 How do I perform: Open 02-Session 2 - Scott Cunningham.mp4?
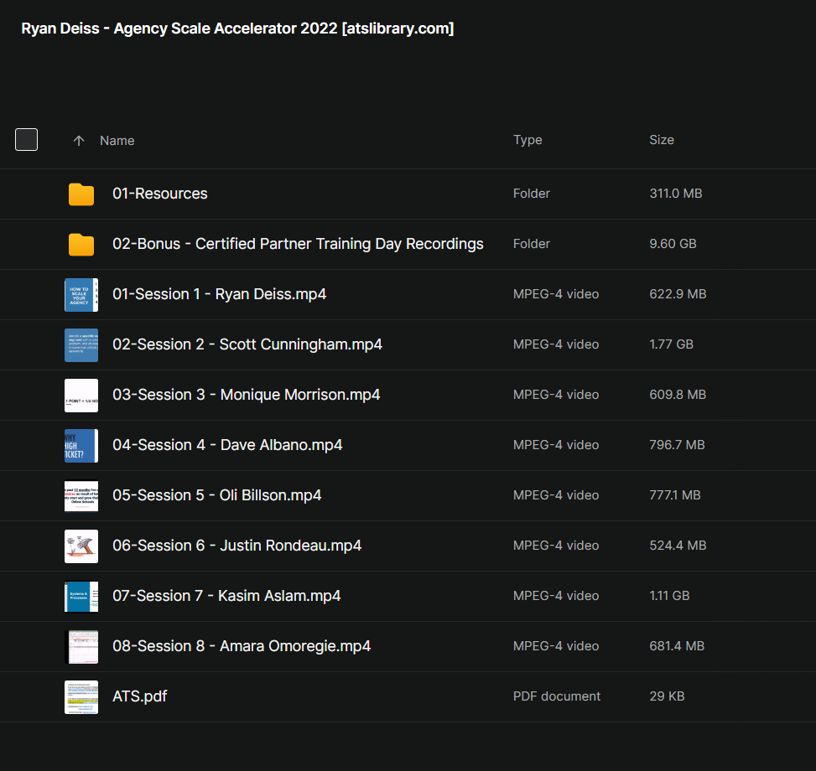click(247, 344)
